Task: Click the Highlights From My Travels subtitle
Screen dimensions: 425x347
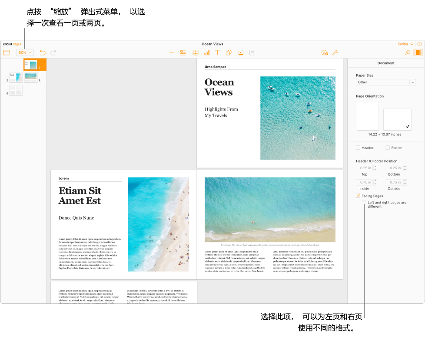Action: 221,112
